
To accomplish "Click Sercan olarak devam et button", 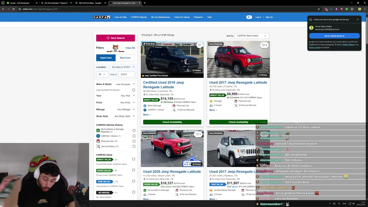I will pyautogui.click(x=334, y=36).
